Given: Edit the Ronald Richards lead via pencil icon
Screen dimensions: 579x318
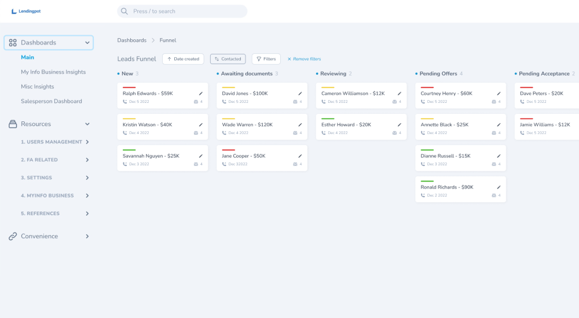Looking at the screenshot, I should pos(499,187).
